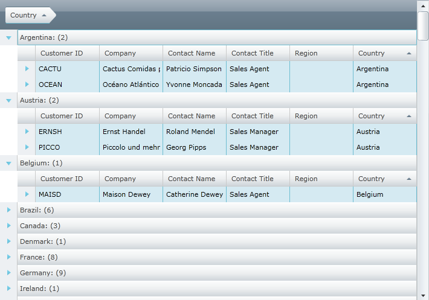Select the Belgium country cell
Screen dimensions: 429x300
coord(385,194)
